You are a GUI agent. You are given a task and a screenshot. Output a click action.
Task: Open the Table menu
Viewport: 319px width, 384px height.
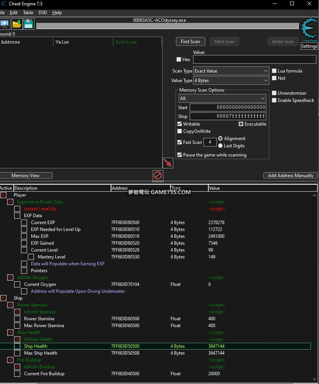click(x=28, y=13)
